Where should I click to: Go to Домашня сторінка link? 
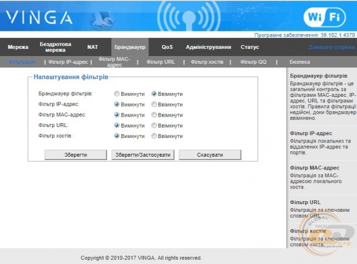(x=332, y=47)
